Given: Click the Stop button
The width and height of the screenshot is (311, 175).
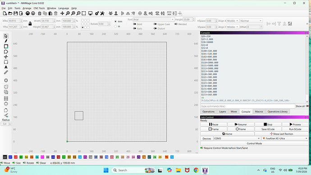Looking at the screenshot, I should coord(268,124).
